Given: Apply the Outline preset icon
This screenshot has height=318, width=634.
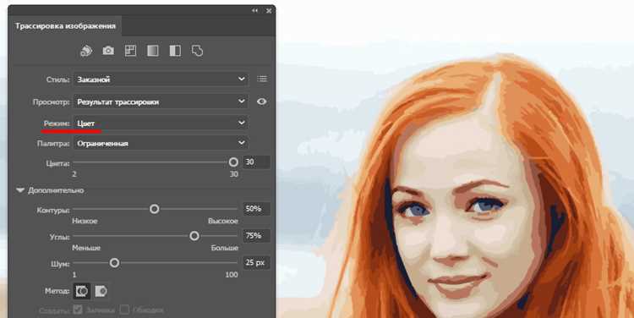Looking at the screenshot, I should 197,51.
